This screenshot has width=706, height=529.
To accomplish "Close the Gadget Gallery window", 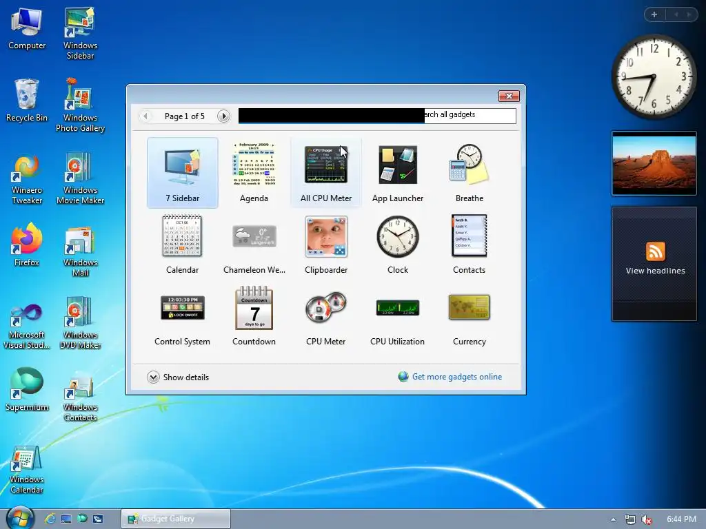I will [509, 96].
